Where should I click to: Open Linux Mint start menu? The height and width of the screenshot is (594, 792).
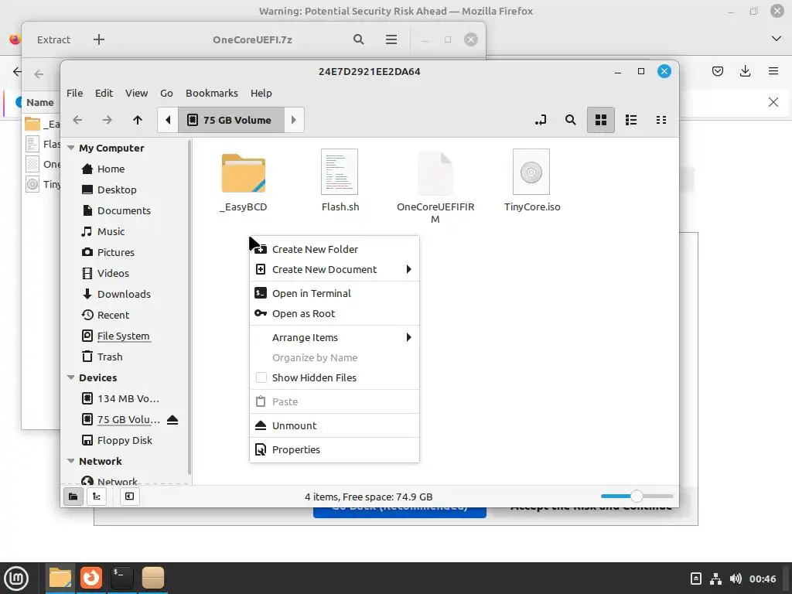tap(16, 578)
